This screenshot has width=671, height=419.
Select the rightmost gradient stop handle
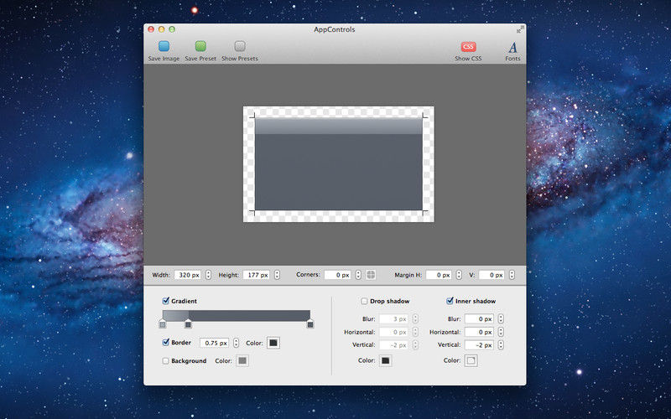pos(310,324)
